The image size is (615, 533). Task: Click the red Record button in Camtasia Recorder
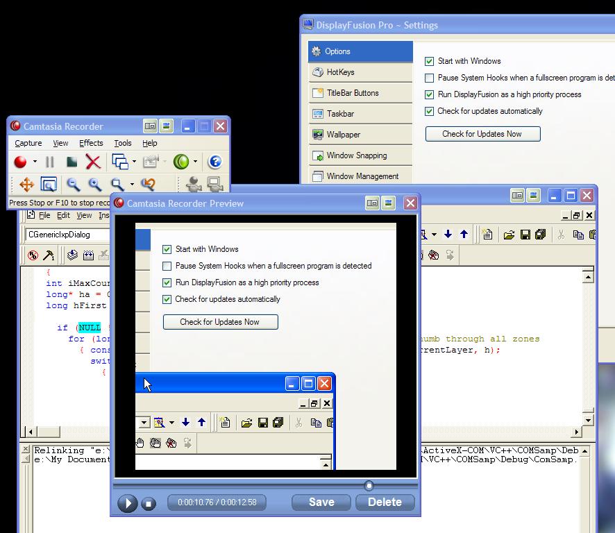20,162
